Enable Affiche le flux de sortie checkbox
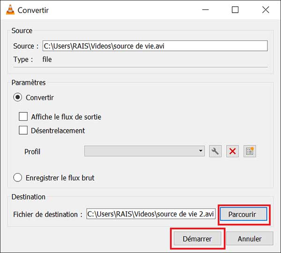Image resolution: width=281 pixels, height=253 pixels. [x=23, y=116]
